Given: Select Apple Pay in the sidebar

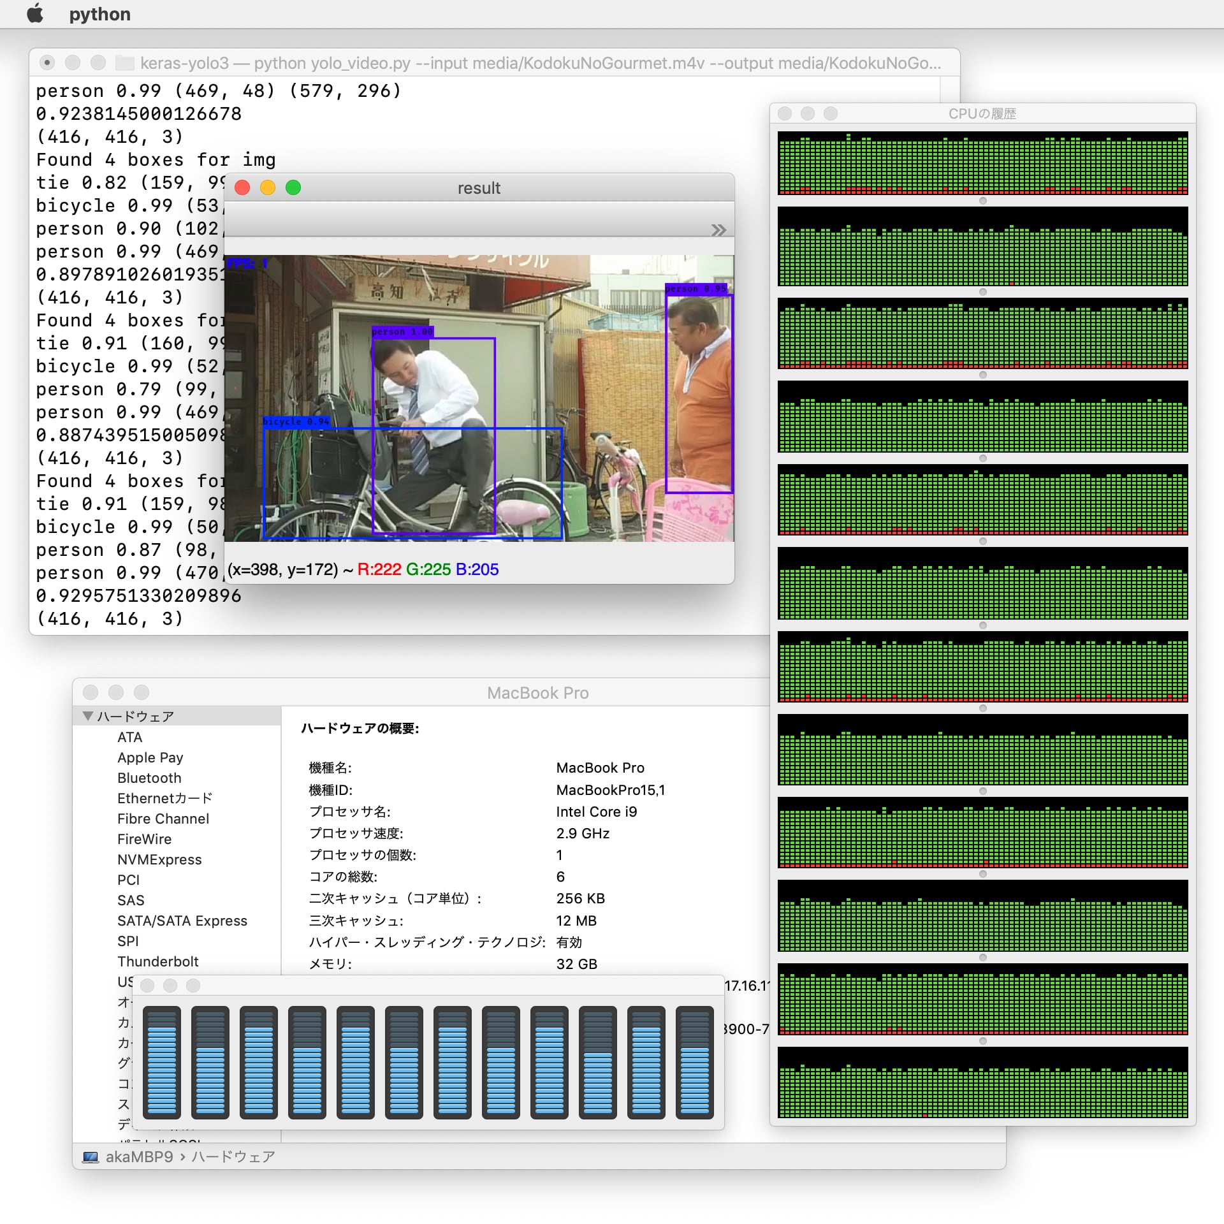Looking at the screenshot, I should click(x=150, y=757).
